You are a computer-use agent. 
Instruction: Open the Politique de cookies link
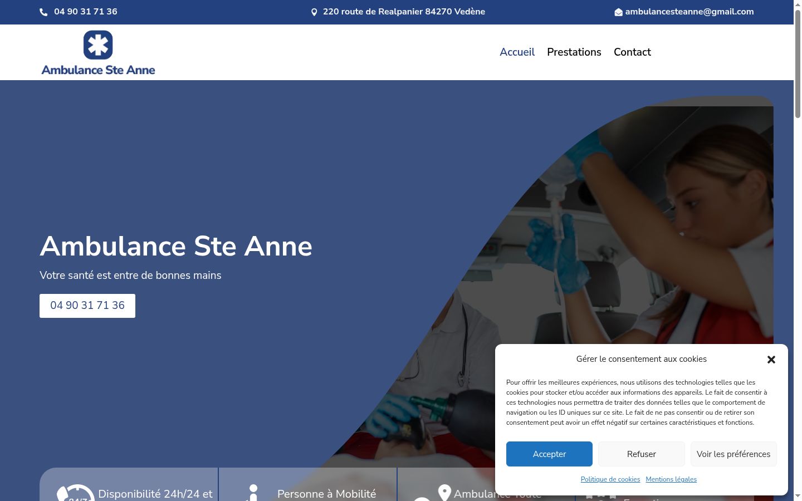pyautogui.click(x=610, y=479)
